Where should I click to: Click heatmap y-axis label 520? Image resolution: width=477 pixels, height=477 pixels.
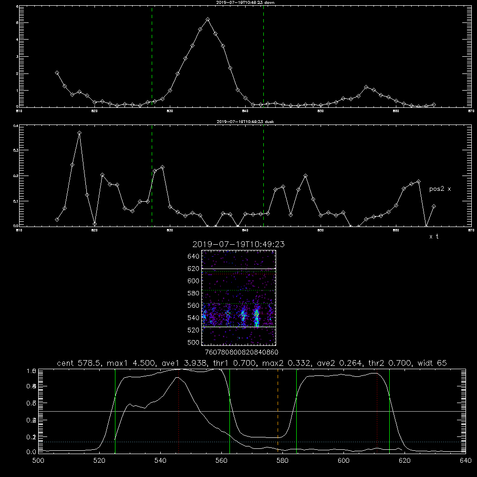[193, 330]
